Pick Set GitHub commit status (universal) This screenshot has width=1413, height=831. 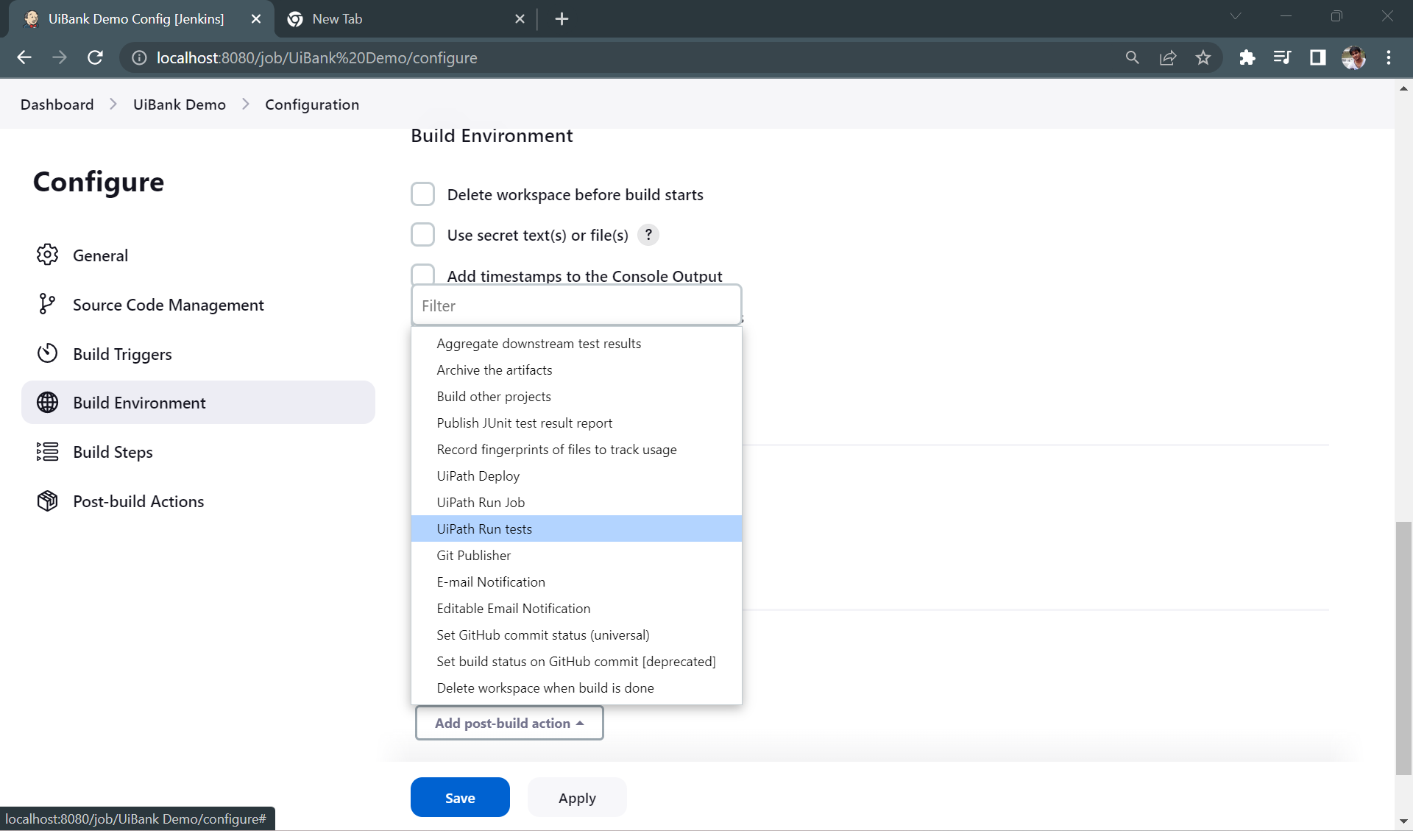[x=576, y=635]
